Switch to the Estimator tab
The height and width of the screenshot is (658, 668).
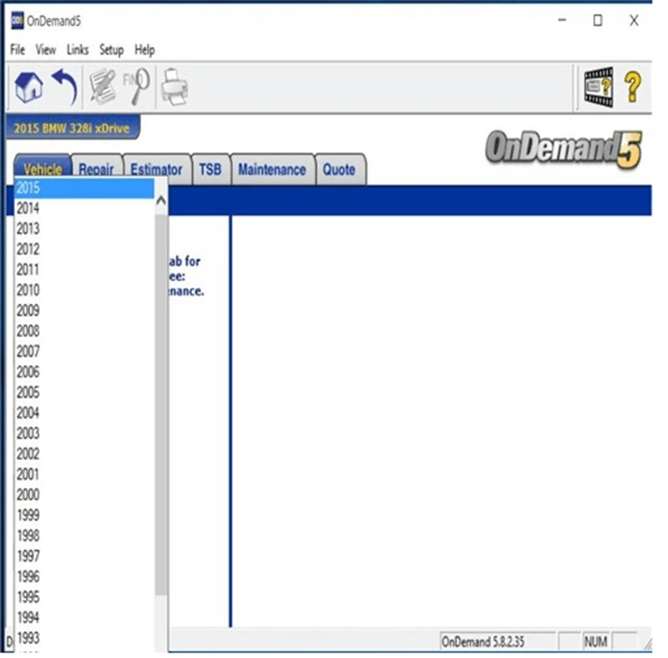click(x=156, y=170)
